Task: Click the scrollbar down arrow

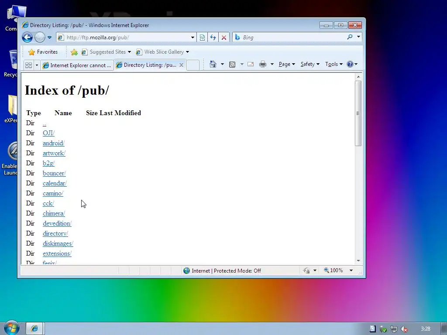Action: point(358,261)
